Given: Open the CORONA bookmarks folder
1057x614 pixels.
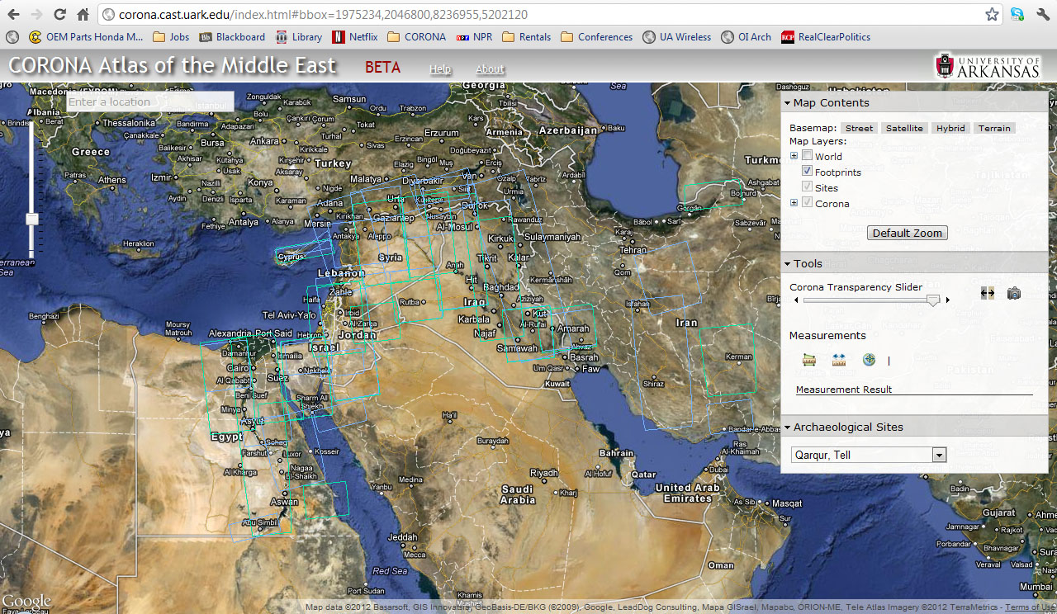Looking at the screenshot, I should (x=416, y=37).
